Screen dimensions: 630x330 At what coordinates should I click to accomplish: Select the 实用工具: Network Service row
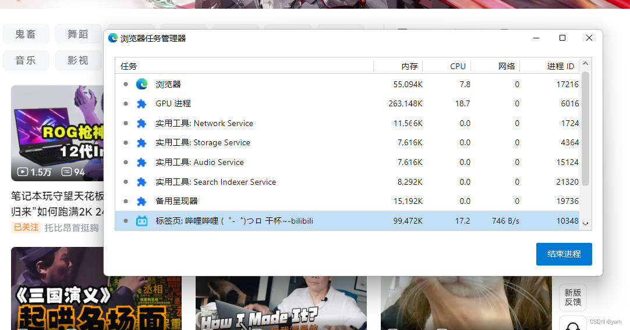[347, 123]
